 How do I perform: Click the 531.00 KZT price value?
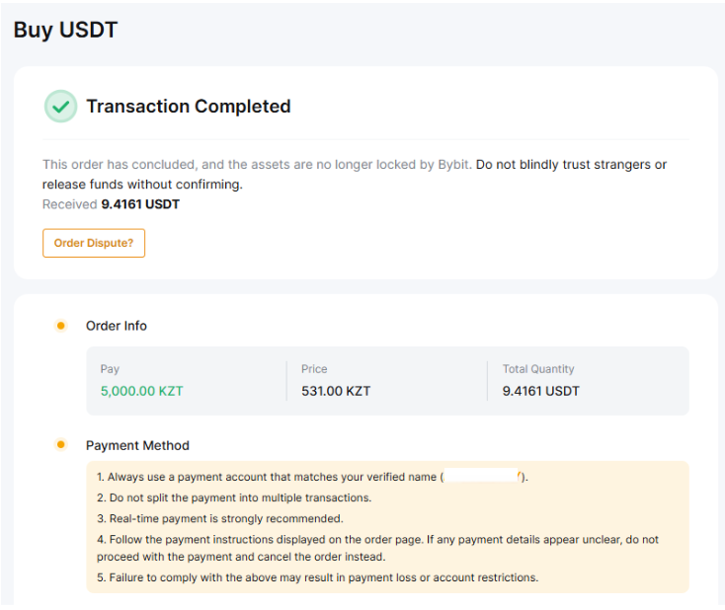[x=336, y=391]
